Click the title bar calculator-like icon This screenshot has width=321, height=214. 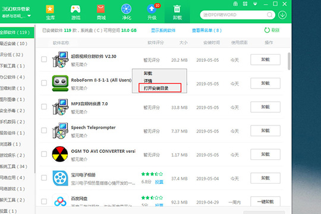(x=235, y=4)
